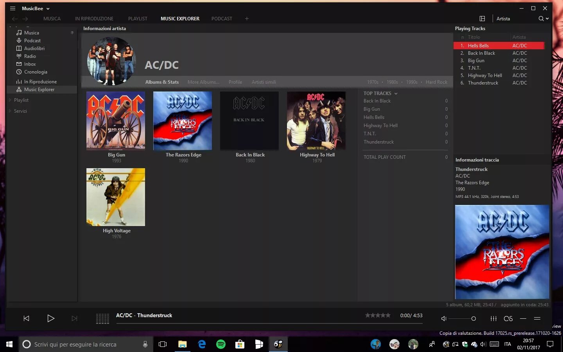Open The Razors Edge album cover
Screen dimensions: 563x352
pyautogui.click(x=183, y=121)
